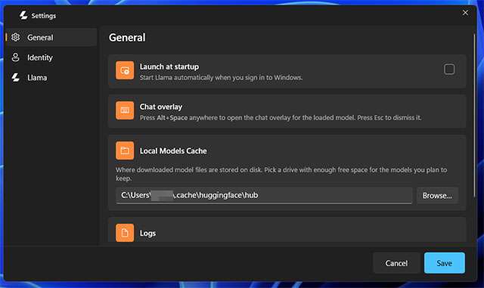The width and height of the screenshot is (484, 288).
Task: Click the Llama logo in title bar
Action: 23,15
